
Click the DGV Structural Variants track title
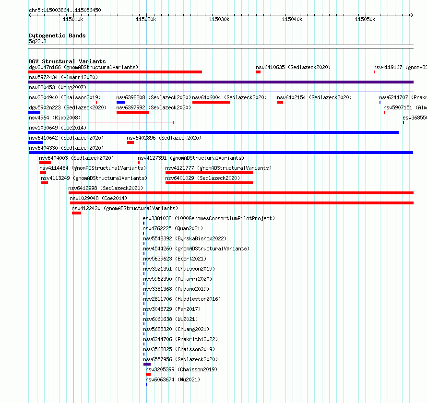point(67,61)
